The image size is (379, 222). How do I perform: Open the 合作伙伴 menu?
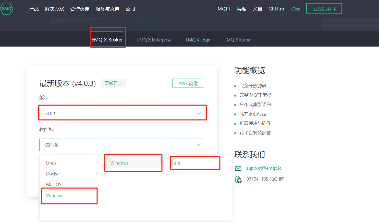click(x=80, y=9)
